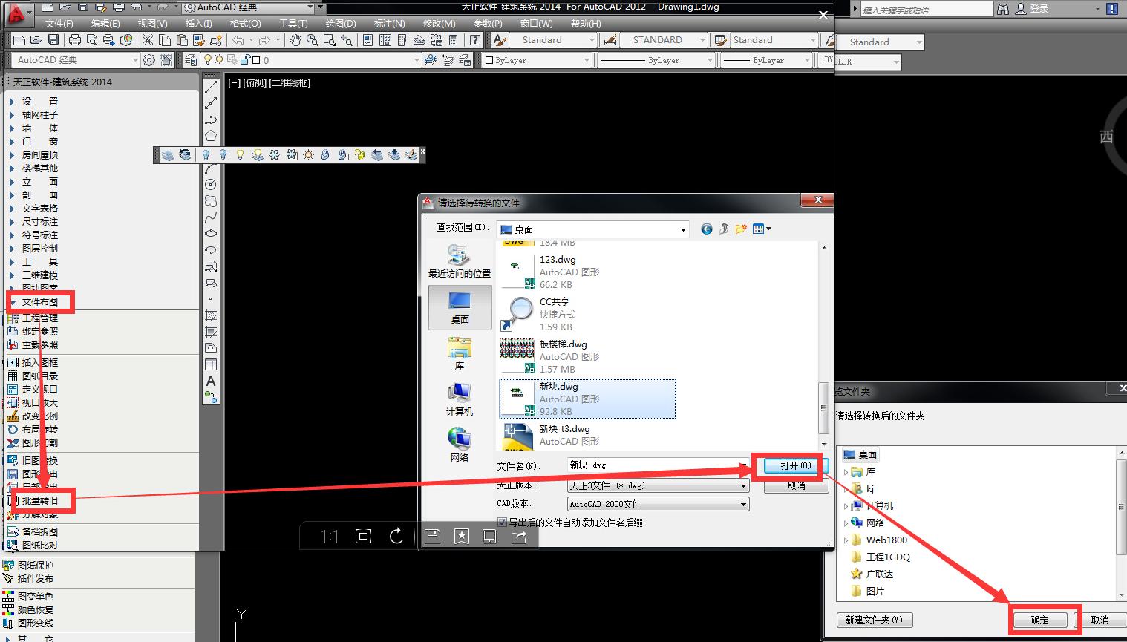
Task: Open the 绘图(D) menu
Action: point(341,23)
